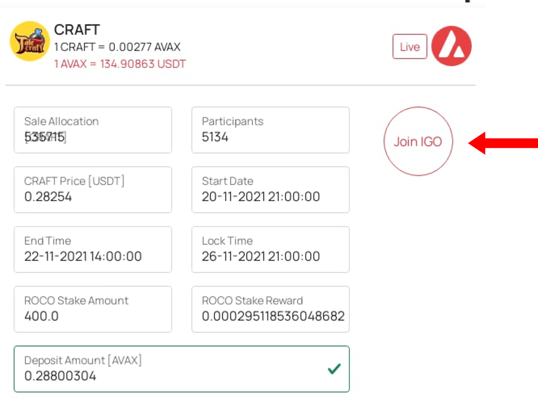Select the CRAFT Price [USDT] field
538x398 pixels.
click(x=93, y=190)
